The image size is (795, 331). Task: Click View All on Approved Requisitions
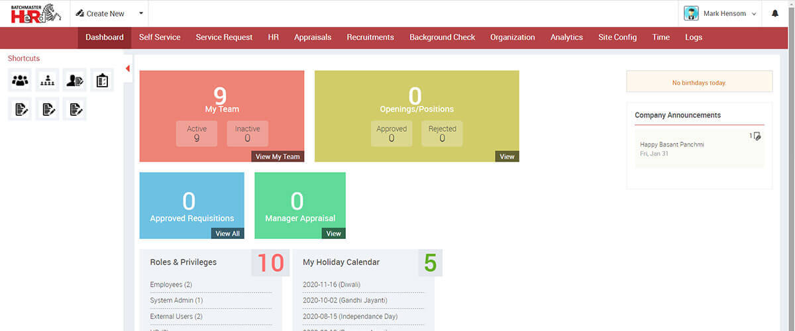pyautogui.click(x=227, y=233)
